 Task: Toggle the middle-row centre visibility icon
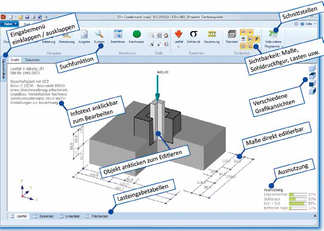point(250,39)
